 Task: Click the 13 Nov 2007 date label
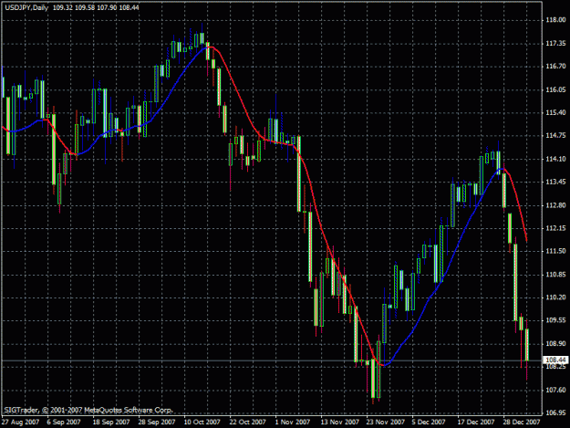pos(339,422)
